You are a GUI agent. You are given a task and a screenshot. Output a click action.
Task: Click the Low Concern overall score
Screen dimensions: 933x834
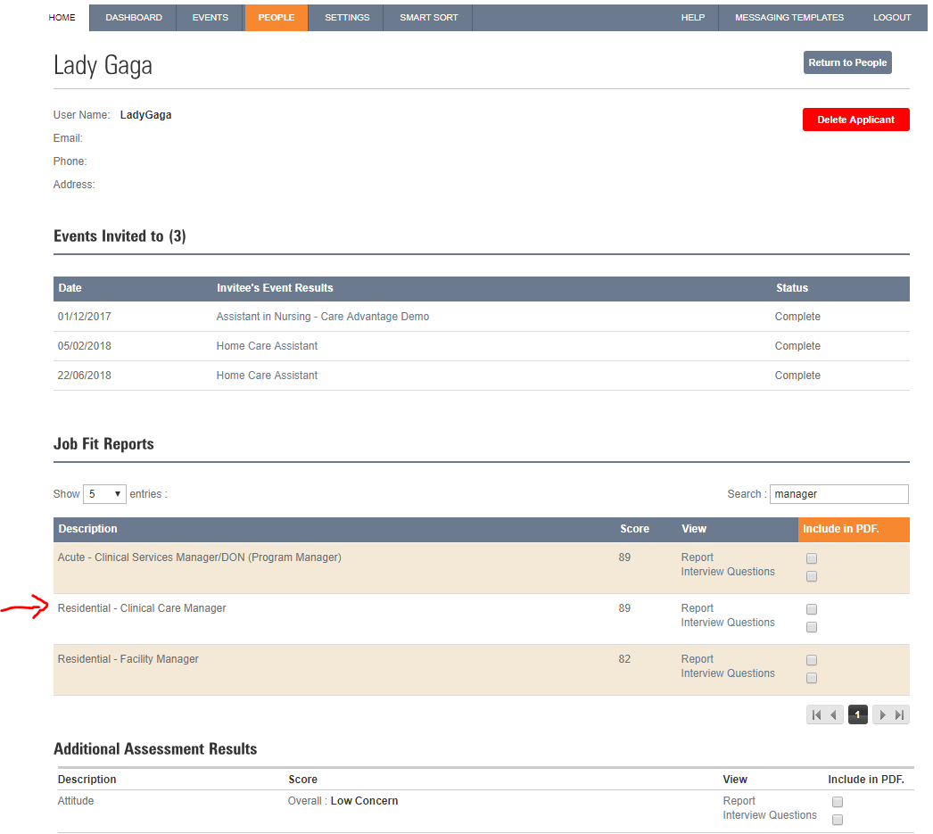364,801
